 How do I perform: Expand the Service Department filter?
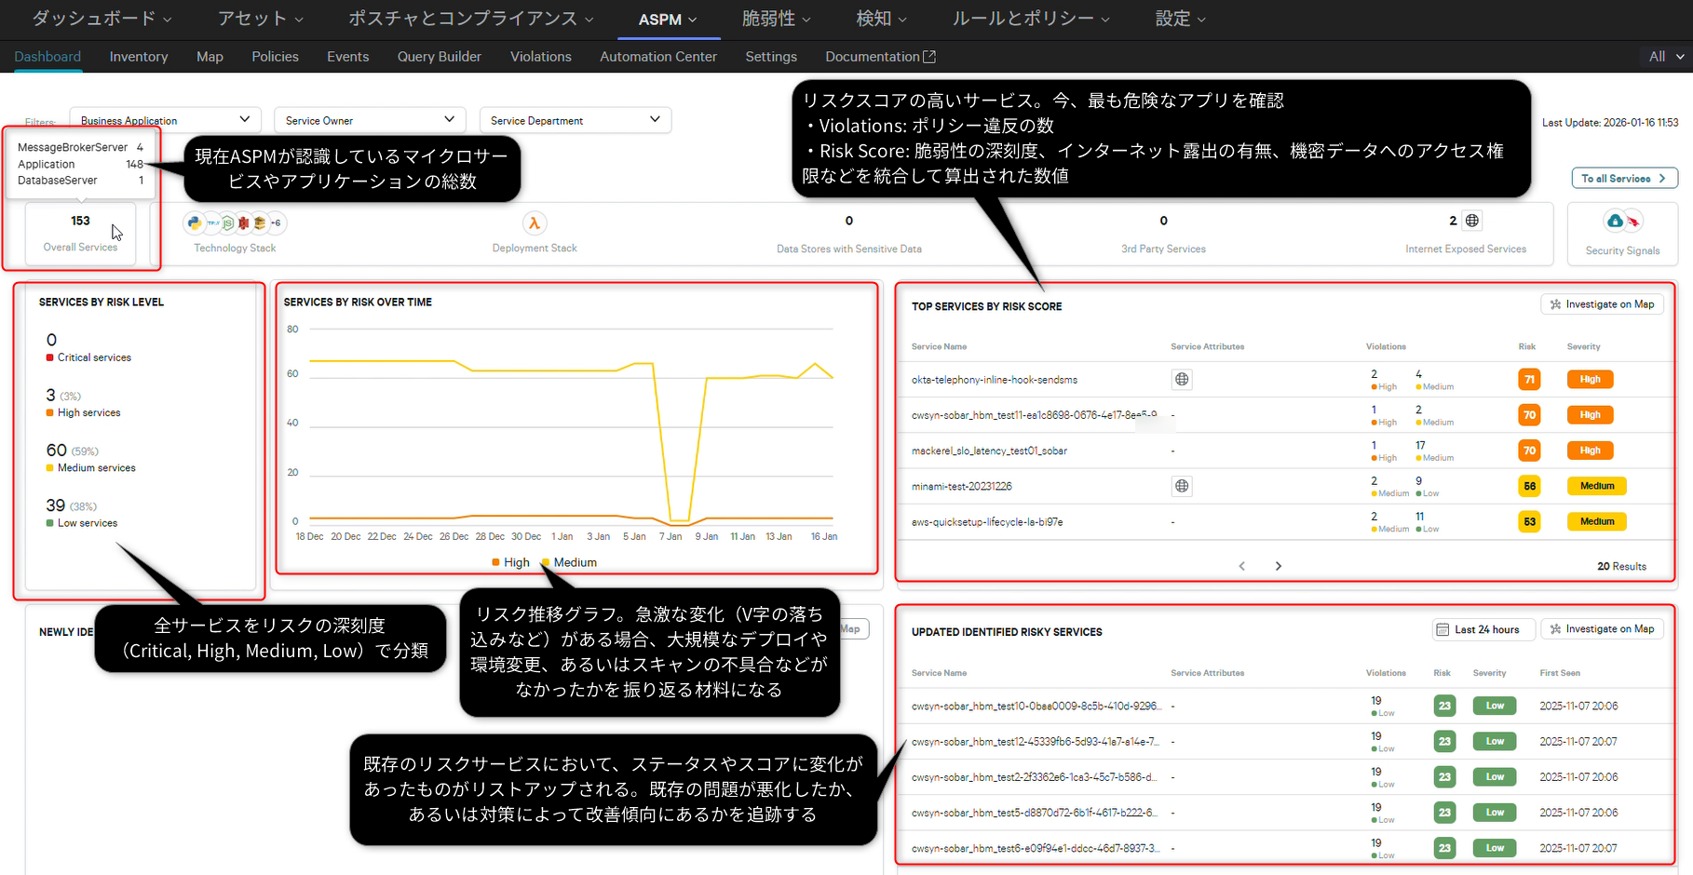click(575, 120)
